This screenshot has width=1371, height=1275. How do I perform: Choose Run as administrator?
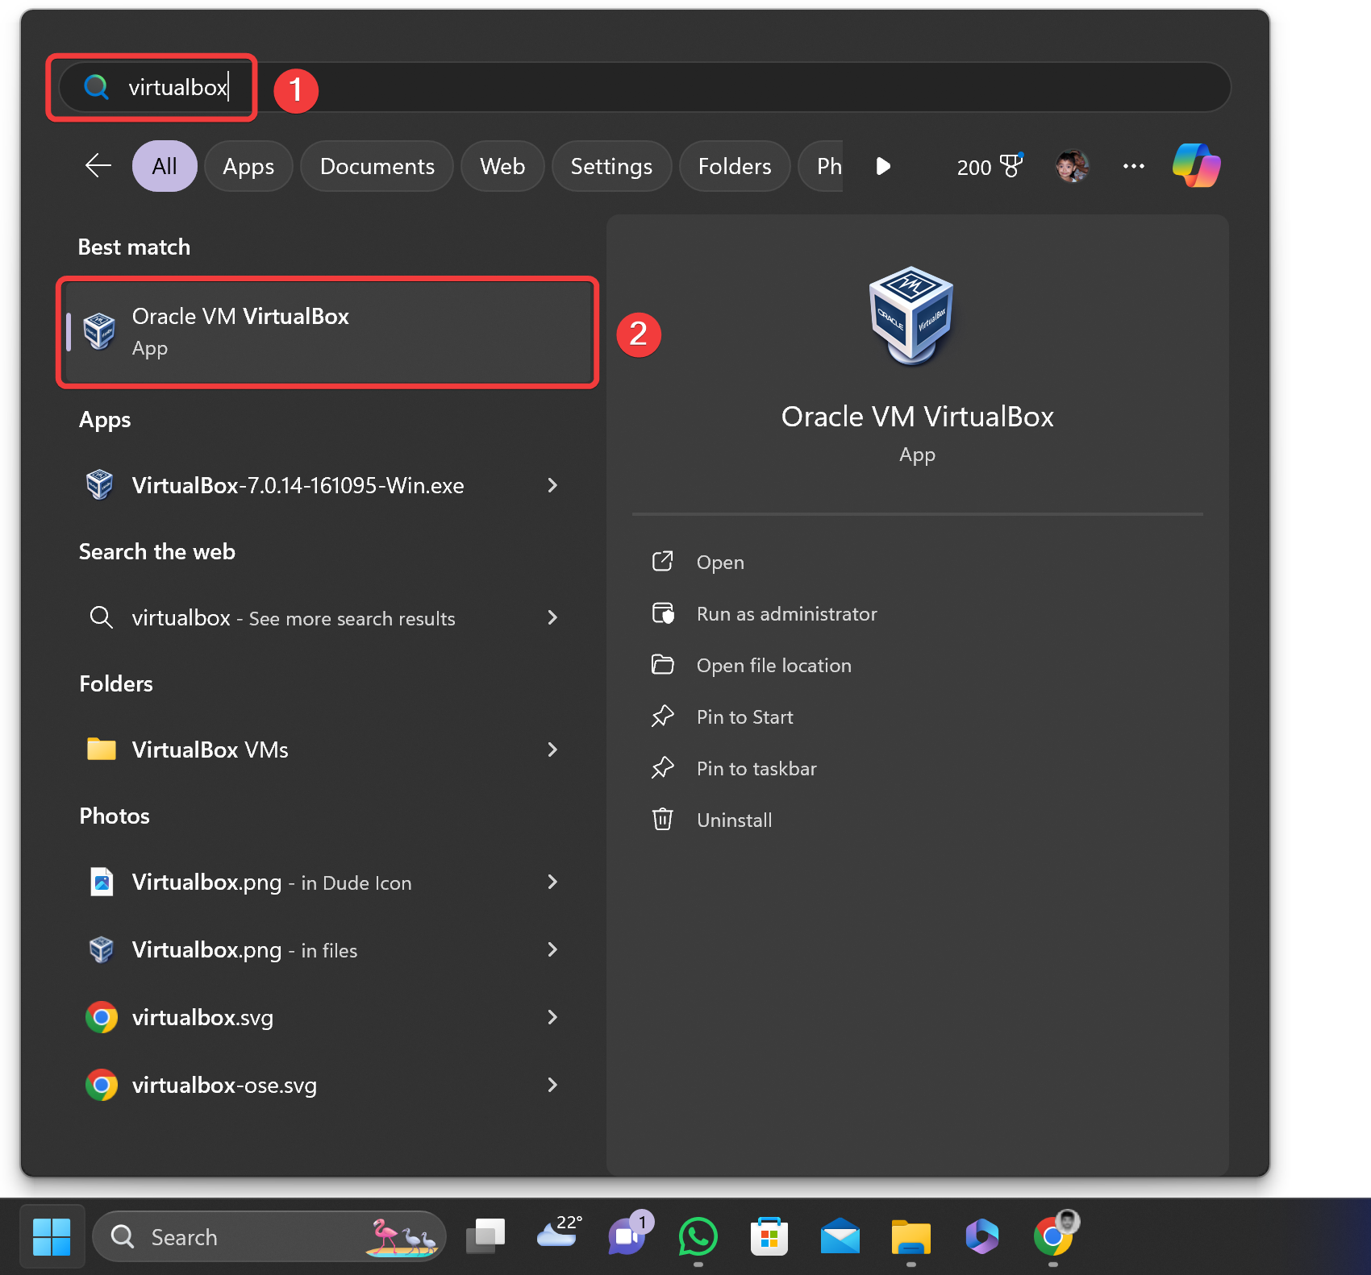786,614
